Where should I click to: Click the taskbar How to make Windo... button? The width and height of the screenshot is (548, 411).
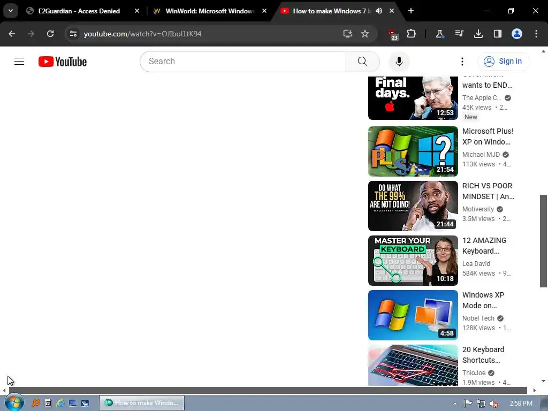tap(141, 403)
